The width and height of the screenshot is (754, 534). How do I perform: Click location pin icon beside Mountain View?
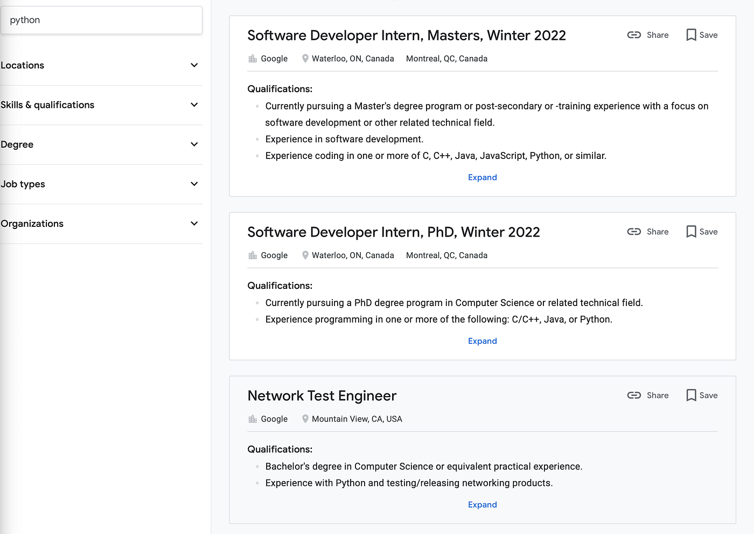click(x=305, y=419)
